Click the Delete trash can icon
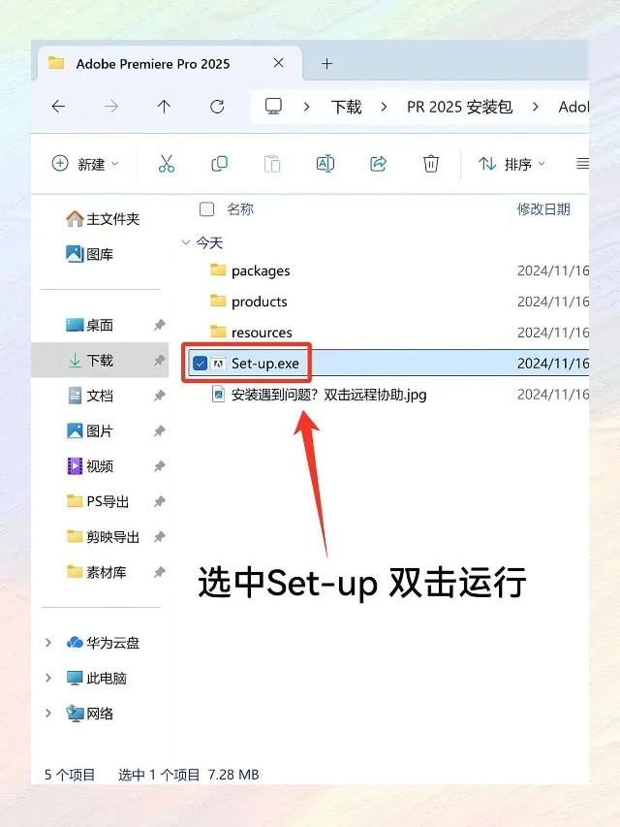The height and width of the screenshot is (827, 620). click(431, 164)
